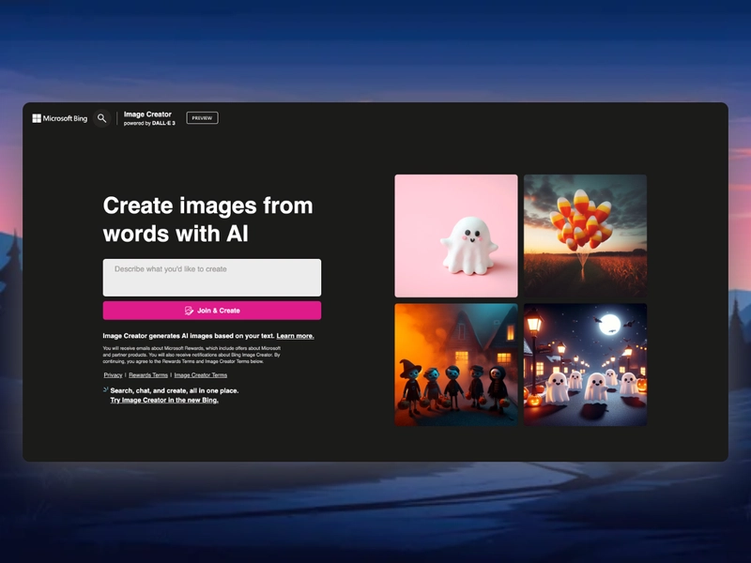Viewport: 751px width, 563px height.
Task: Open the Image Creator Terms link
Action: (201, 375)
